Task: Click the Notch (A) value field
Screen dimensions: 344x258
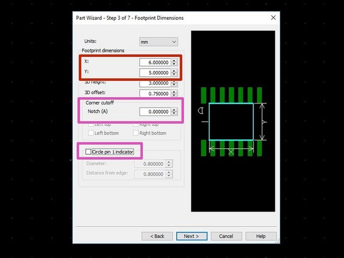Action: 155,112
